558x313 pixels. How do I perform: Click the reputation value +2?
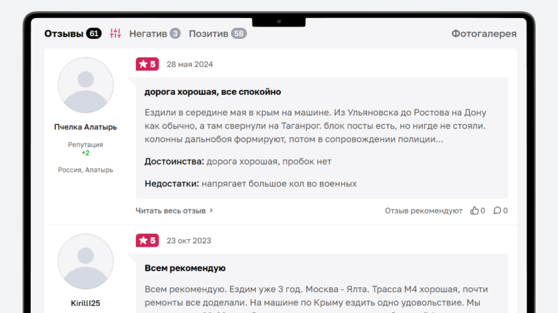point(85,153)
